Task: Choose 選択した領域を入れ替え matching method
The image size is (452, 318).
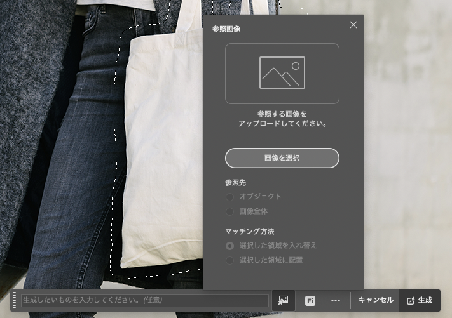Action: pyautogui.click(x=230, y=246)
